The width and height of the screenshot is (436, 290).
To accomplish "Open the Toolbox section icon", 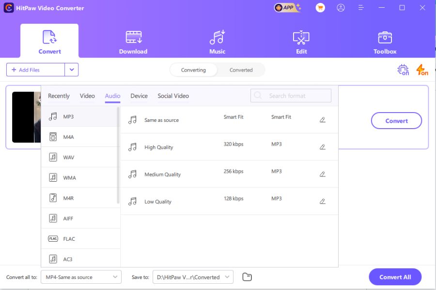I will [385, 38].
